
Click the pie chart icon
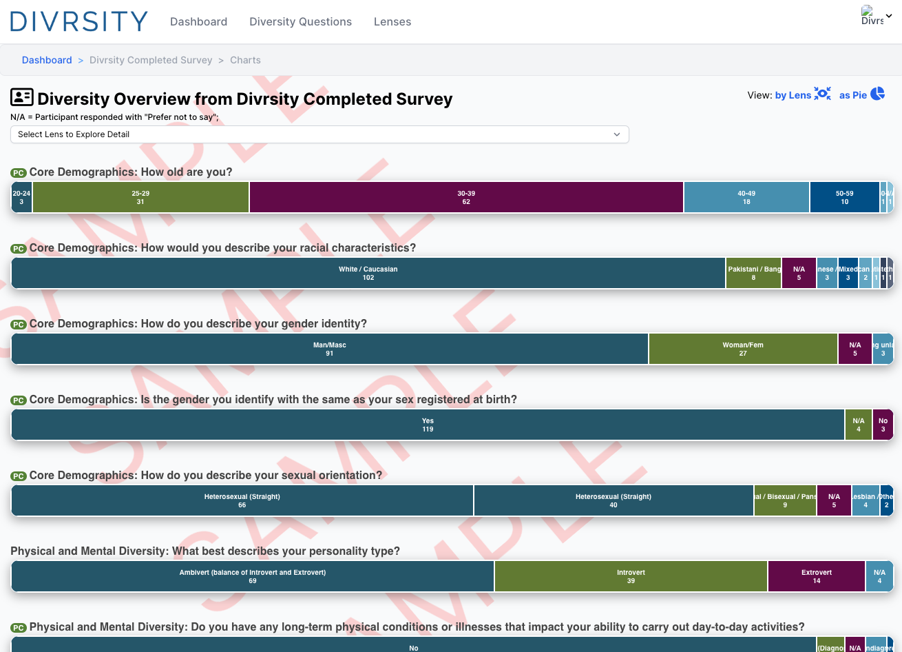[878, 94]
